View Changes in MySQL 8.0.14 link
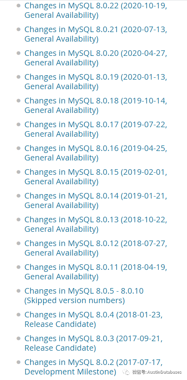This screenshot has width=187, height=380. coord(96,201)
